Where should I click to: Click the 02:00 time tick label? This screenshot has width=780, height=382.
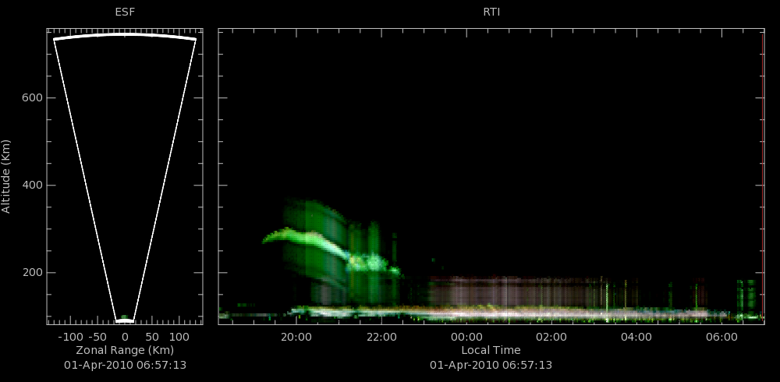pos(551,338)
